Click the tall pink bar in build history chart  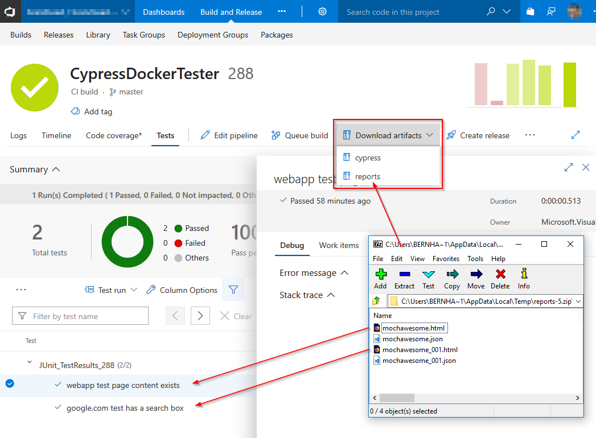481,84
